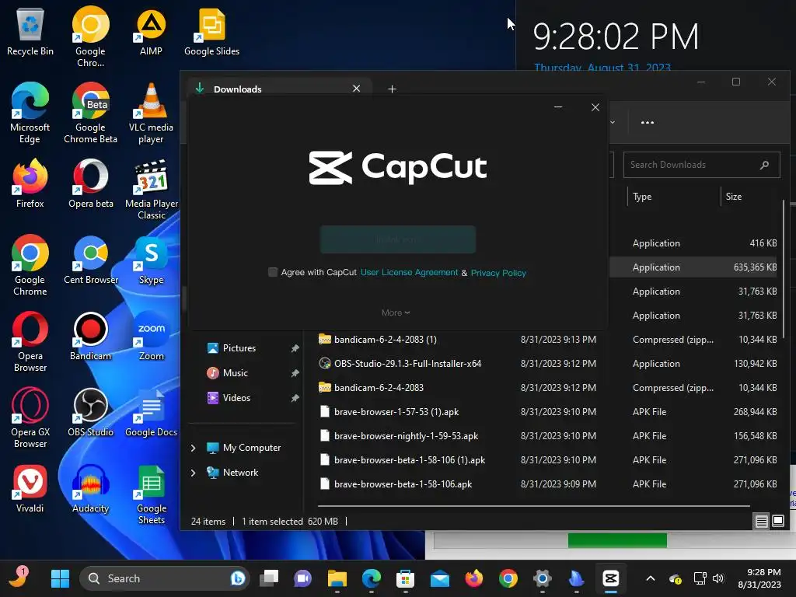The image size is (796, 597).
Task: Launch Firefox from the desktop
Action: (x=30, y=183)
